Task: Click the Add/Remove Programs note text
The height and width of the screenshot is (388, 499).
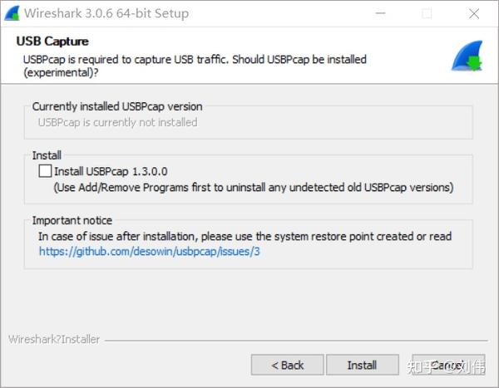Action: tap(254, 187)
